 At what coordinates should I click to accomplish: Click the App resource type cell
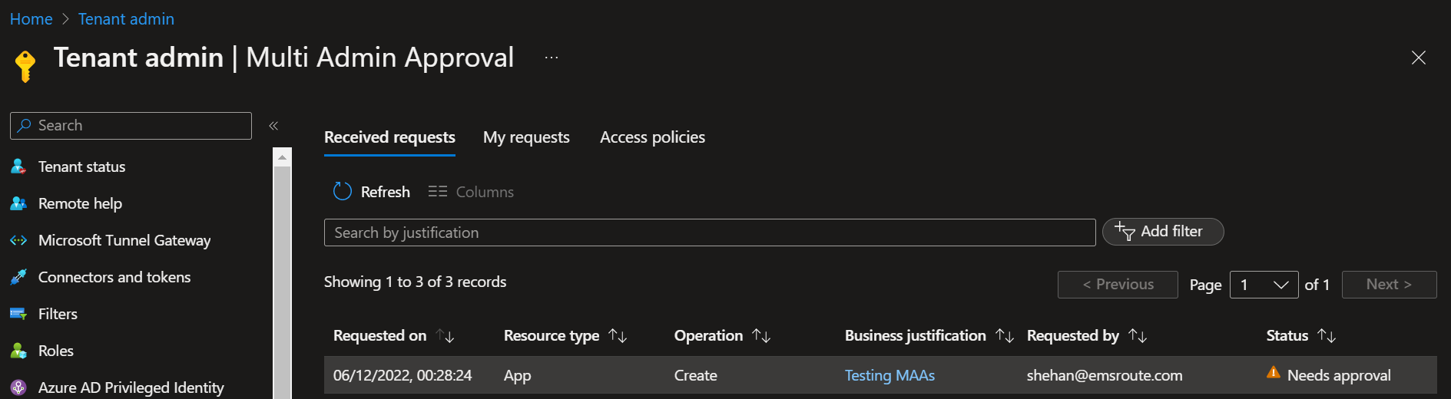[517, 375]
